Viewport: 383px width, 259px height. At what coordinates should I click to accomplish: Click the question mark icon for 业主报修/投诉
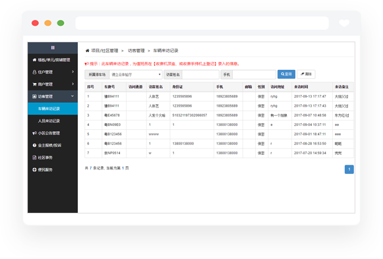34,145
